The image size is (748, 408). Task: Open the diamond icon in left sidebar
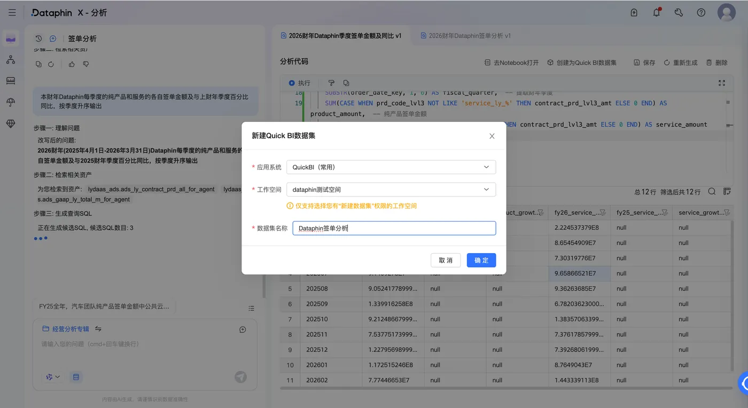(11, 123)
